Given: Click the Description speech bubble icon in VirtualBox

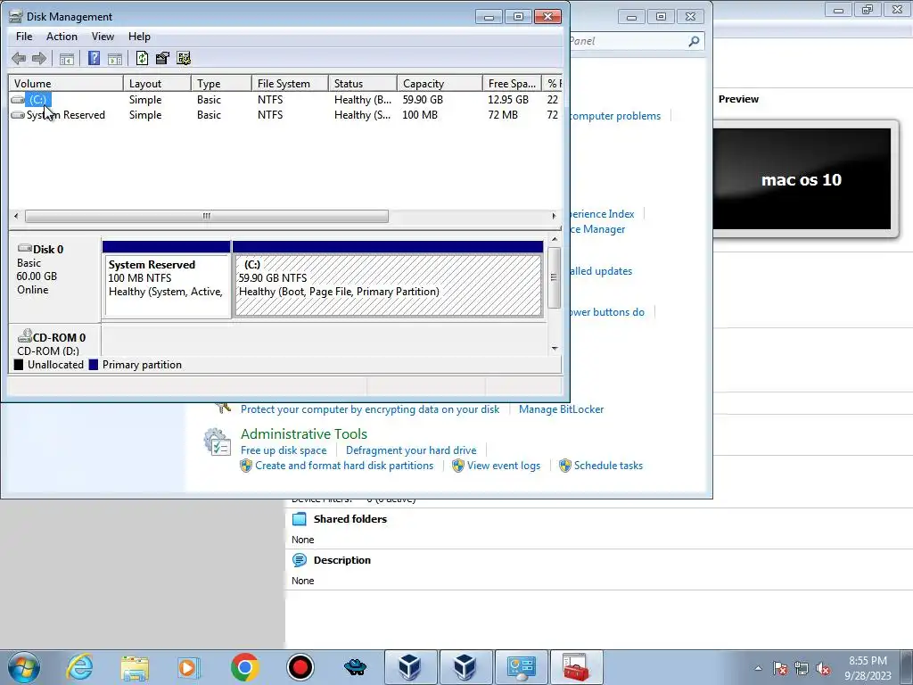Looking at the screenshot, I should pos(299,560).
